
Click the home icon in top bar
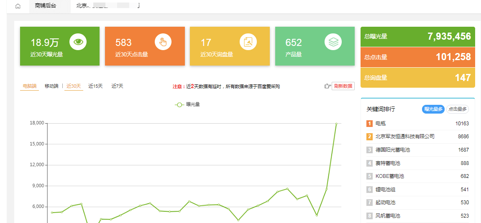18,6
